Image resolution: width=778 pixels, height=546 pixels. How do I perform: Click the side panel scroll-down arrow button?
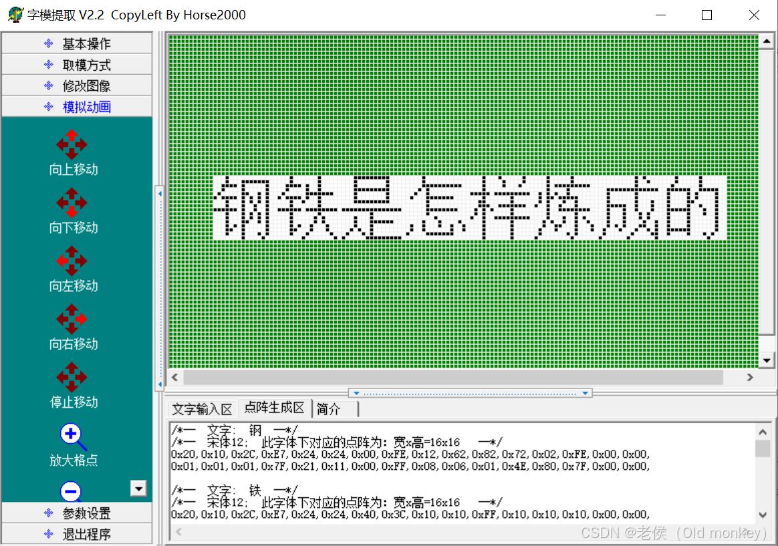138,489
